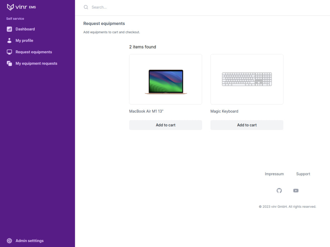Open the Support link
Image resolution: width=330 pixels, height=247 pixels.
(303, 174)
